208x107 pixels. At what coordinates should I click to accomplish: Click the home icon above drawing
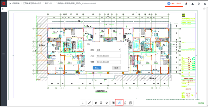[204, 9]
